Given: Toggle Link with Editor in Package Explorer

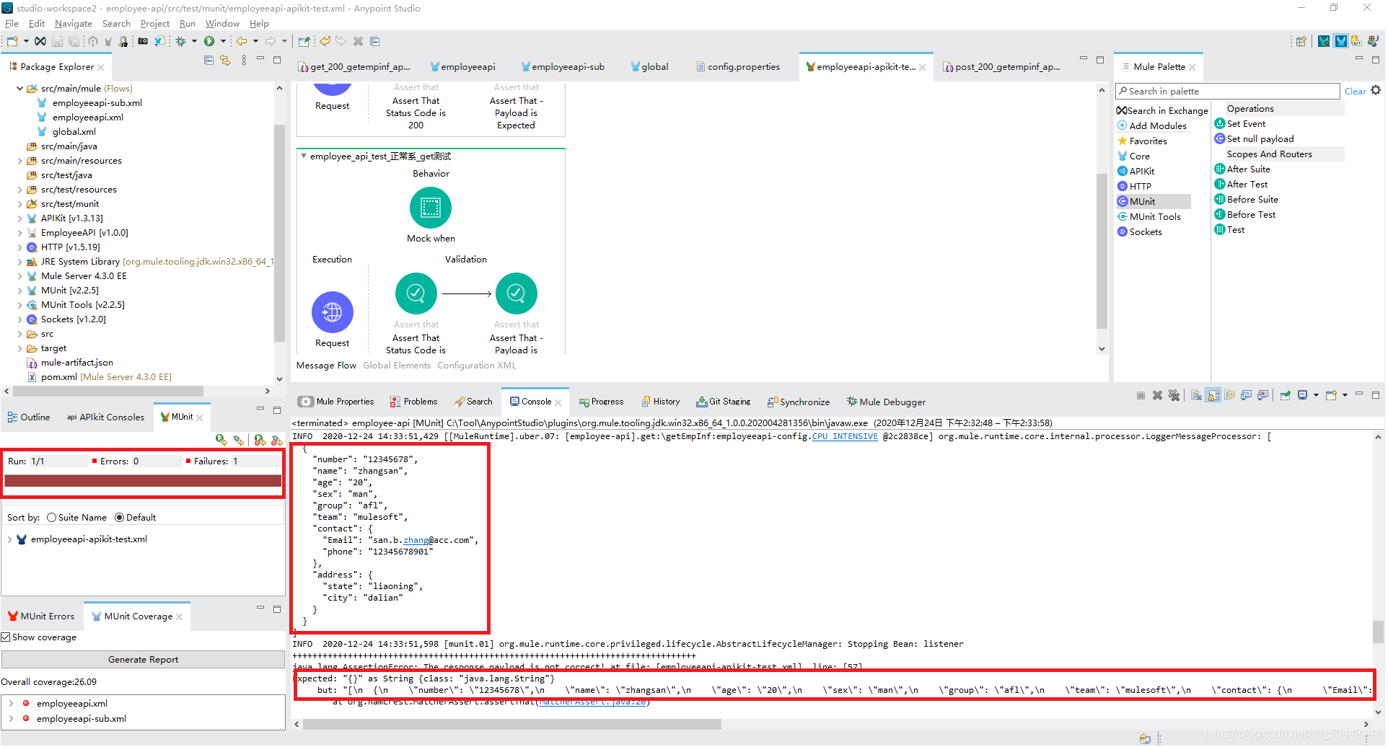Looking at the screenshot, I should (225, 61).
